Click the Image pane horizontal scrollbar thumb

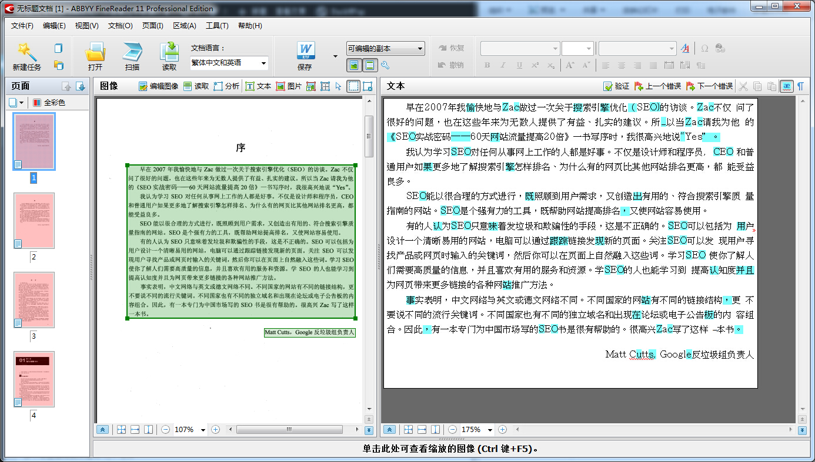[289, 430]
